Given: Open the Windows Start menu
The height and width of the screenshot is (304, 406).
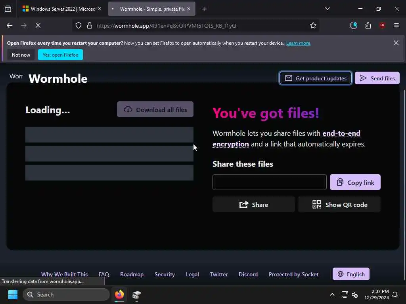Looking at the screenshot, I should click(x=13, y=294).
